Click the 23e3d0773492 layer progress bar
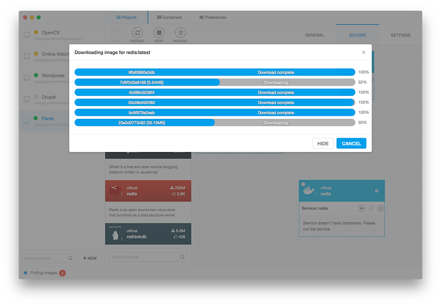The height and width of the screenshot is (306, 441). 215,123
